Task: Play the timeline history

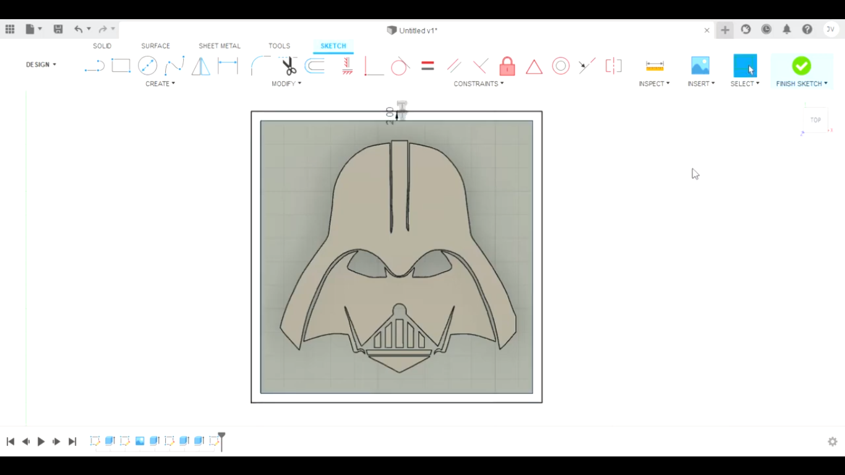Action: click(41, 442)
